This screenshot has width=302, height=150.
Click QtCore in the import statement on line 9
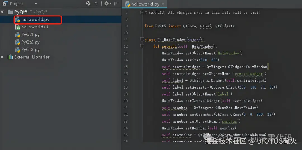click(190, 26)
